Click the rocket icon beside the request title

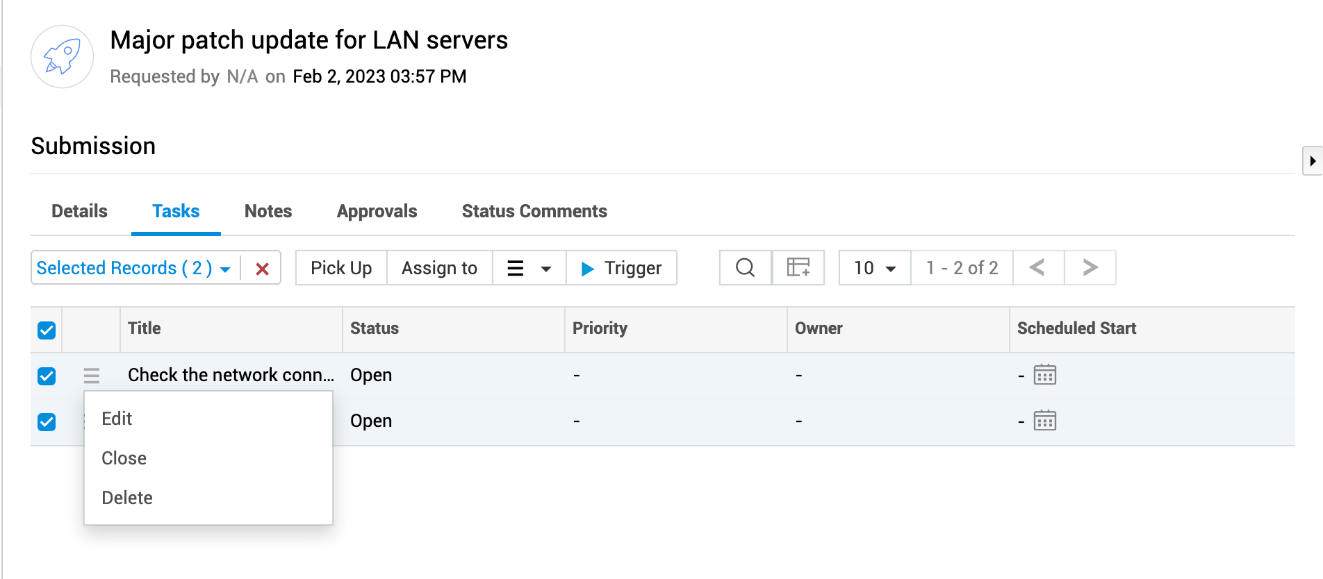[63, 57]
